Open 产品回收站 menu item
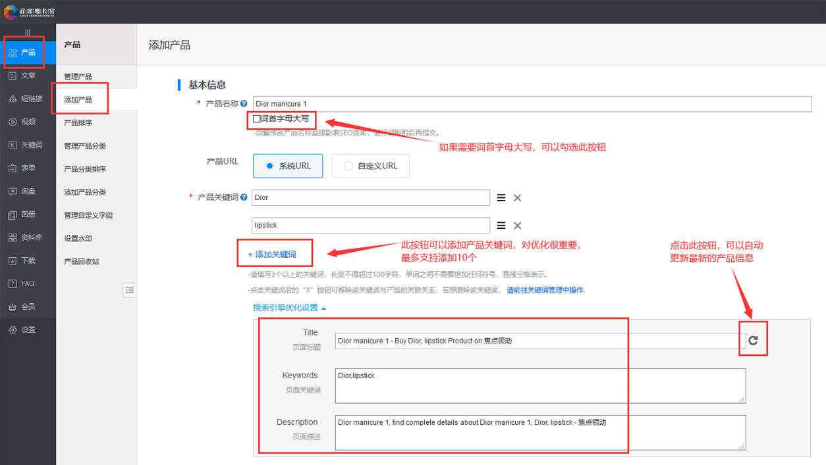 point(82,262)
